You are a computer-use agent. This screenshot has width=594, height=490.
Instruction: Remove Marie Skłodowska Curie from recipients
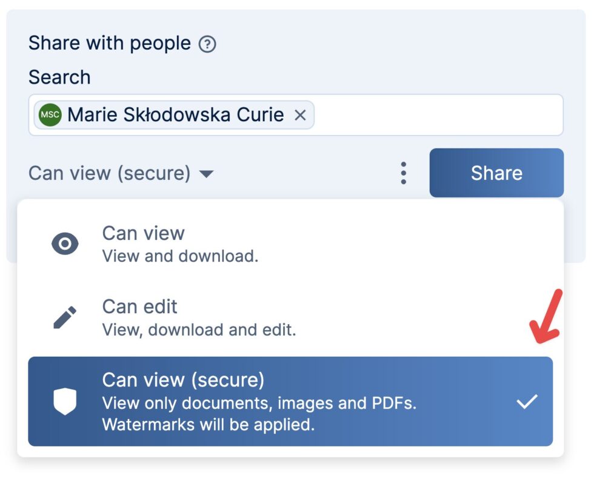coord(301,115)
